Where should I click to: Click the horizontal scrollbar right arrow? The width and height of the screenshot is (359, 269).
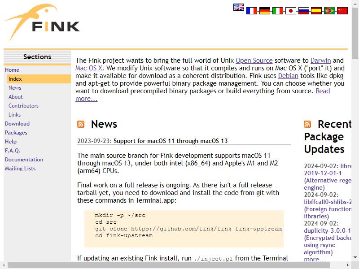(348, 265)
